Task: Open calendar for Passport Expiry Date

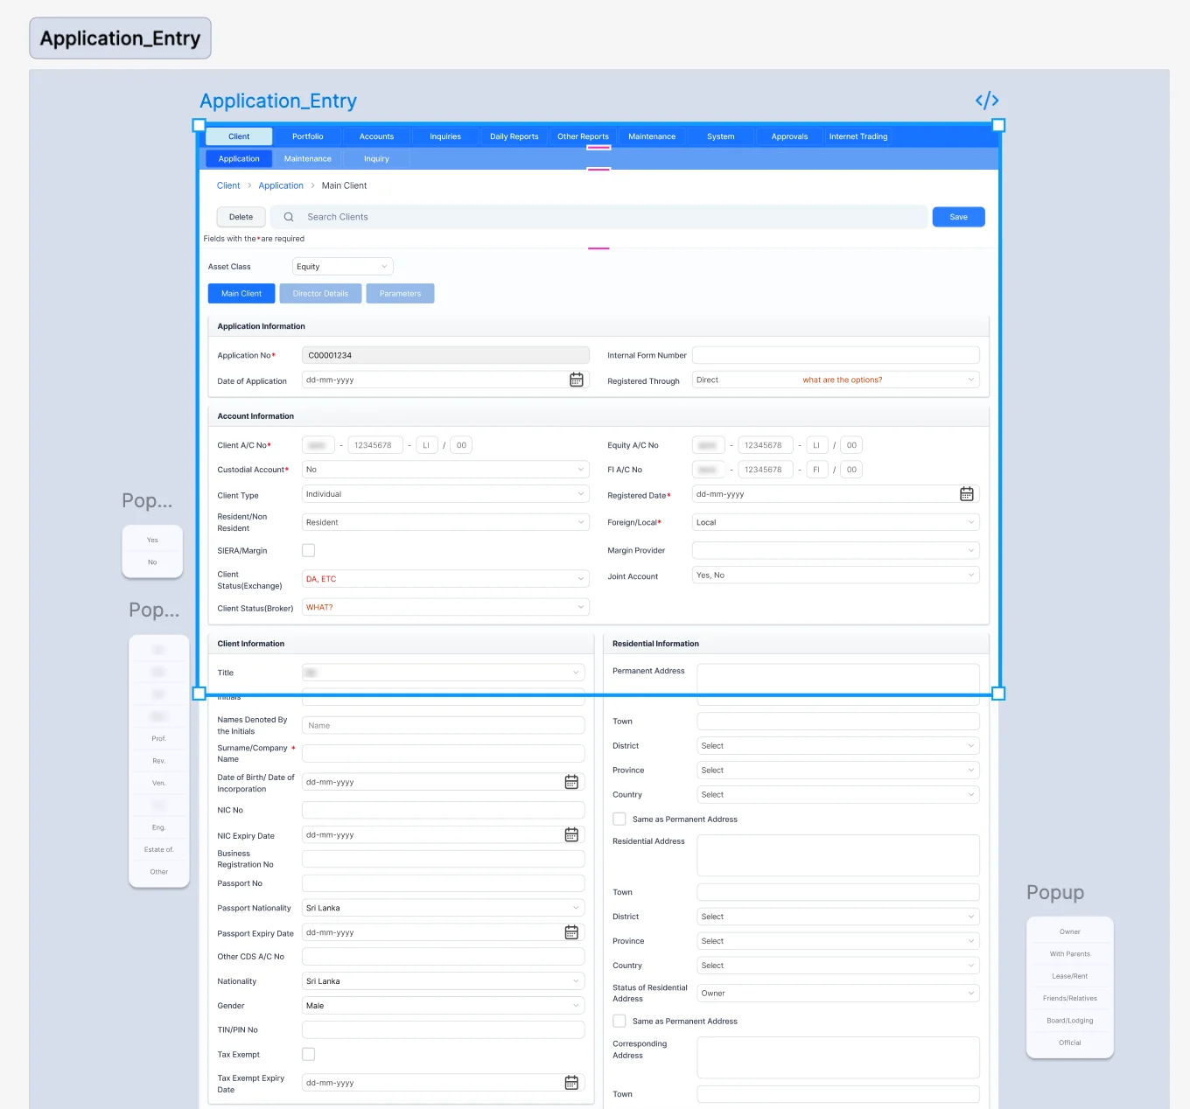Action: 571,932
